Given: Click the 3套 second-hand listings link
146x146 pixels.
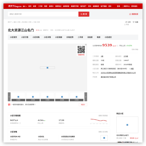Looking at the screenshot, I should [x=102, y=56].
